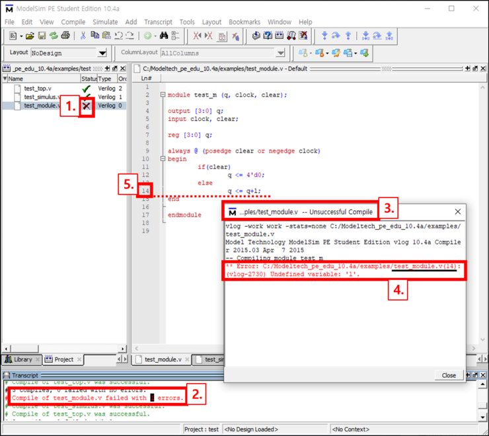Image resolution: width=489 pixels, height=436 pixels.
Task: Click line 14 in the editor
Action: pos(145,191)
